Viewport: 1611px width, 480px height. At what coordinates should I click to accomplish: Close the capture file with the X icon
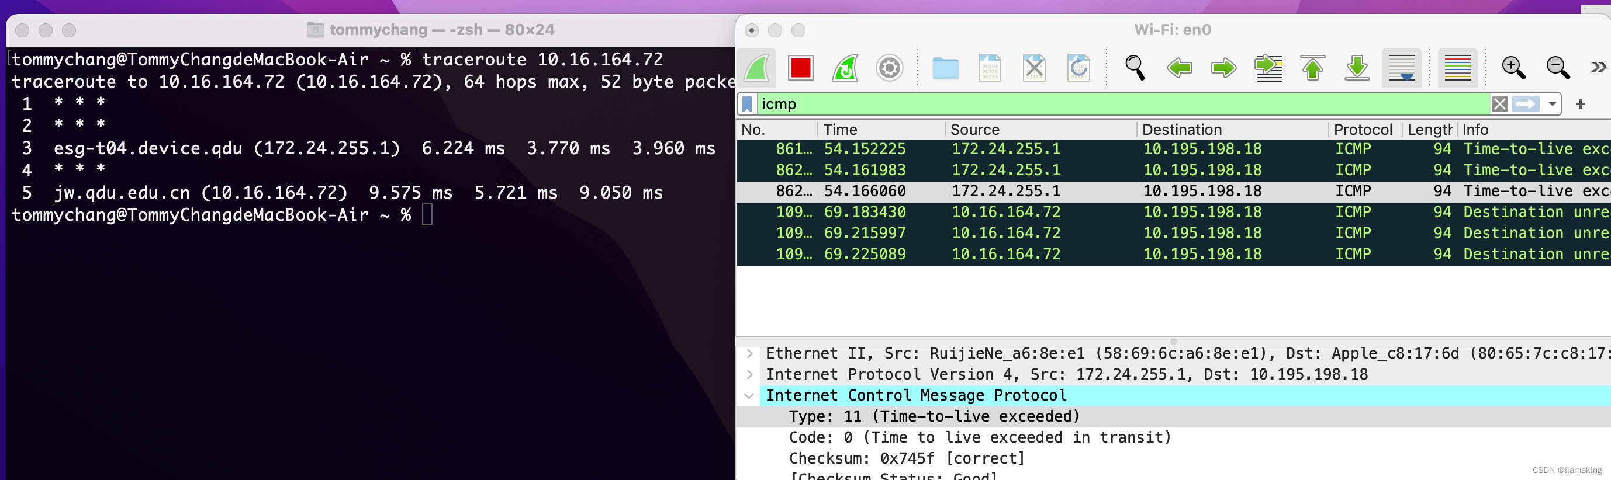click(x=1034, y=68)
